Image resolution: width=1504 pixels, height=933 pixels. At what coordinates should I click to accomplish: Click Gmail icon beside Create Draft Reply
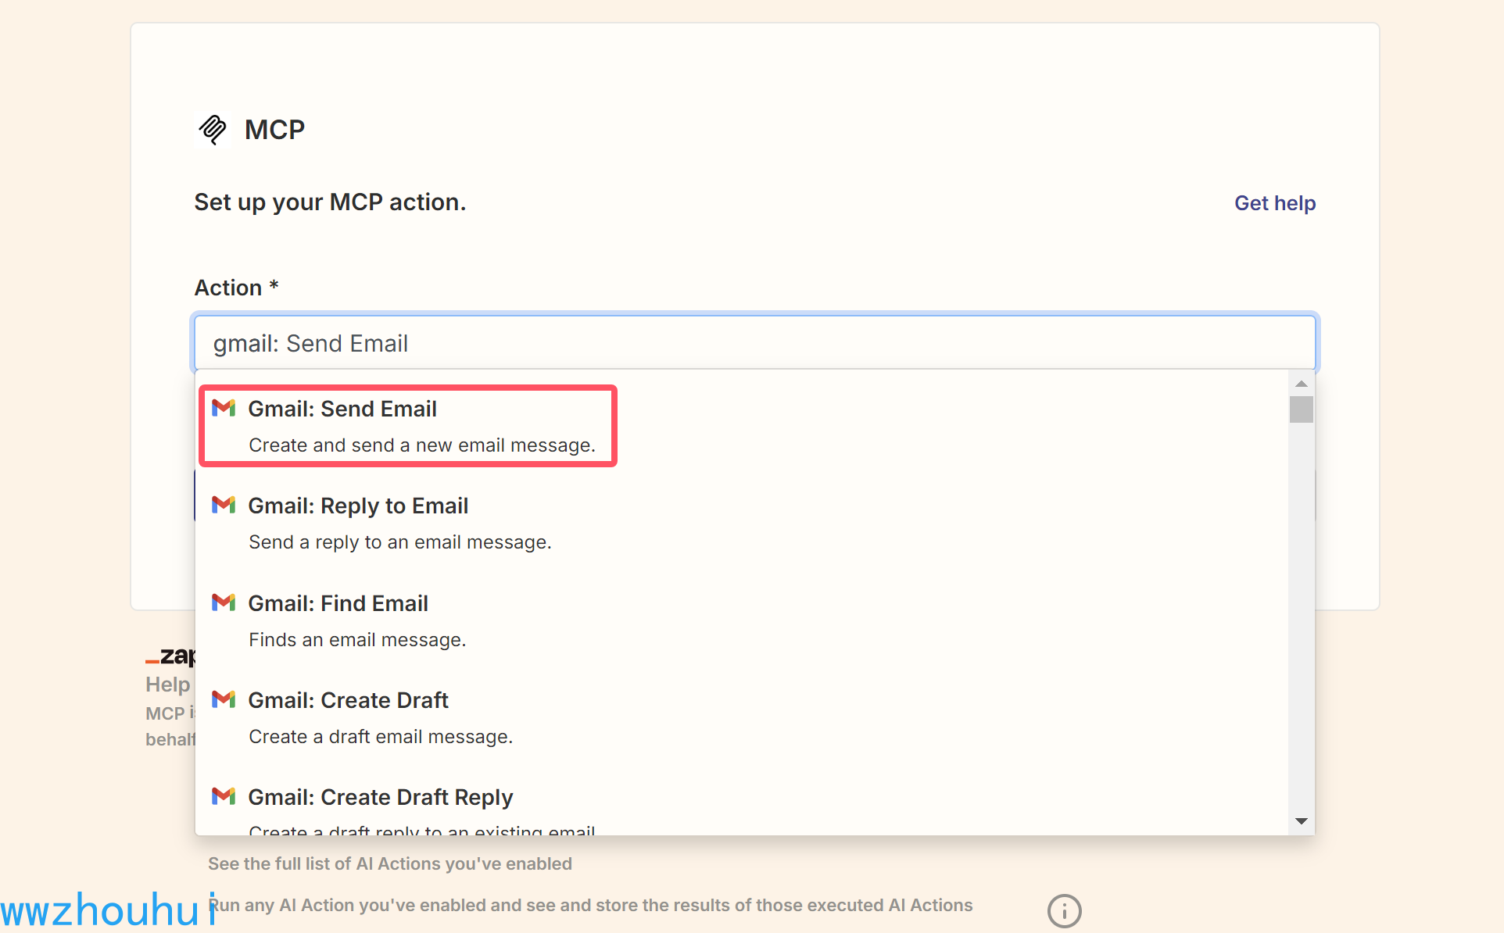point(224,796)
